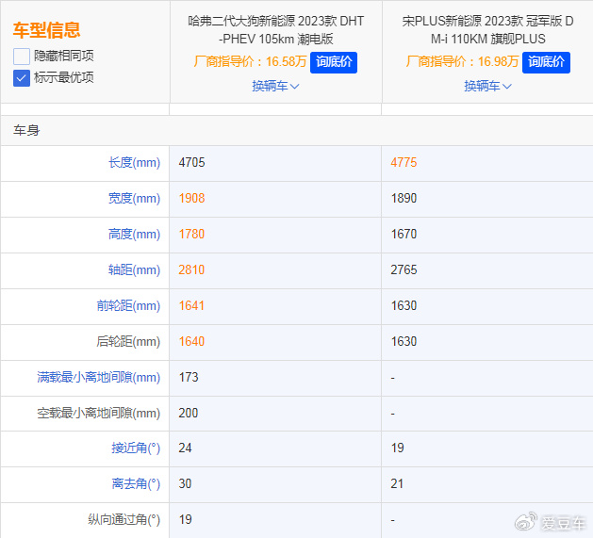Click the 接近角(°) parameter link
Image resolution: width=593 pixels, height=538 pixels.
coord(136,448)
